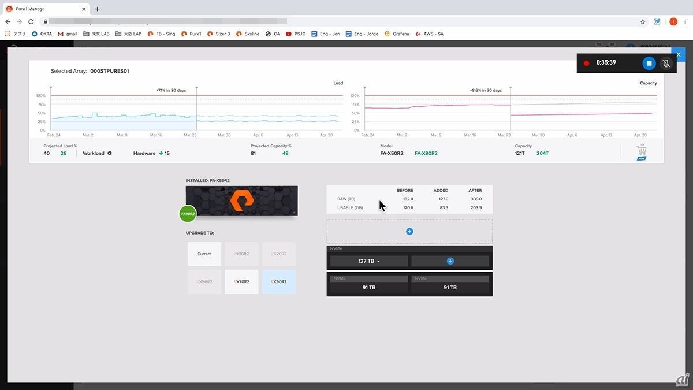Viewport: 693px width, 390px height.
Task: Select the //X20R2 upgrade option
Action: pos(279,254)
